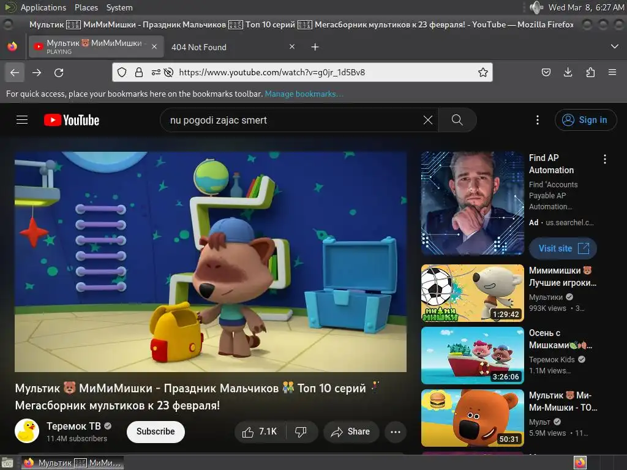627x470 pixels.
Task: Click the Wed Mar 8 clock in panel
Action: pos(586,7)
